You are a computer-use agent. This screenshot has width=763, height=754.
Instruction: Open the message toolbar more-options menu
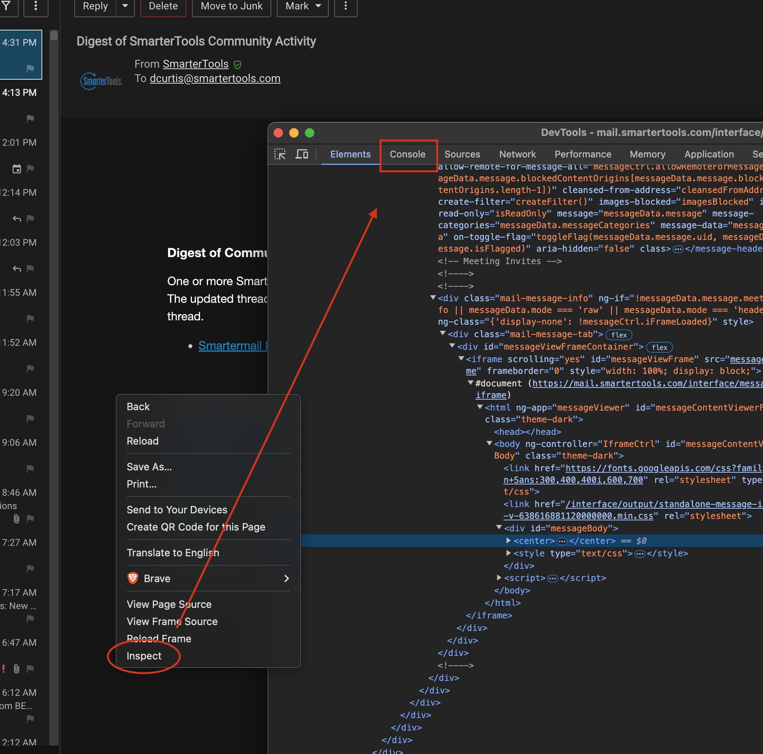346,6
